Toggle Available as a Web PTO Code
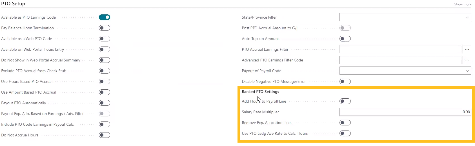 [x=105, y=39]
